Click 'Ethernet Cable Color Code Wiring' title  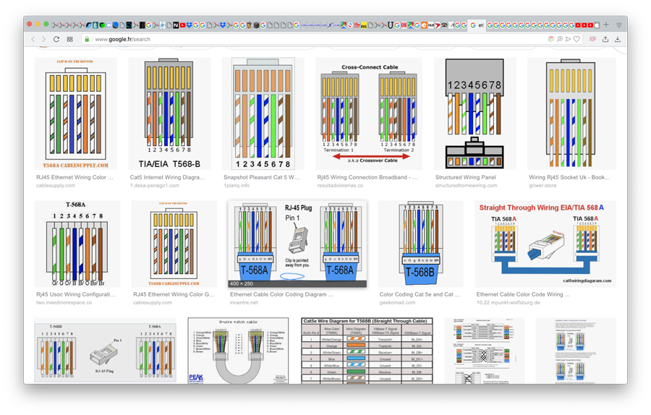(x=523, y=294)
